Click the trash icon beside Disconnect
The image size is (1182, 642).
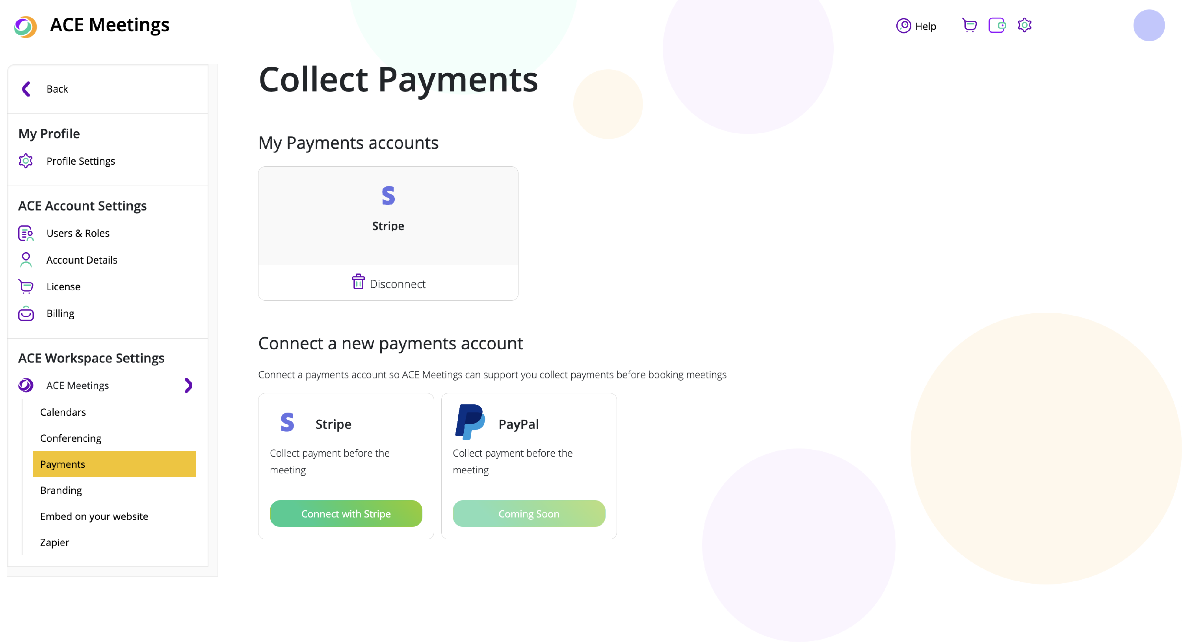(x=358, y=282)
